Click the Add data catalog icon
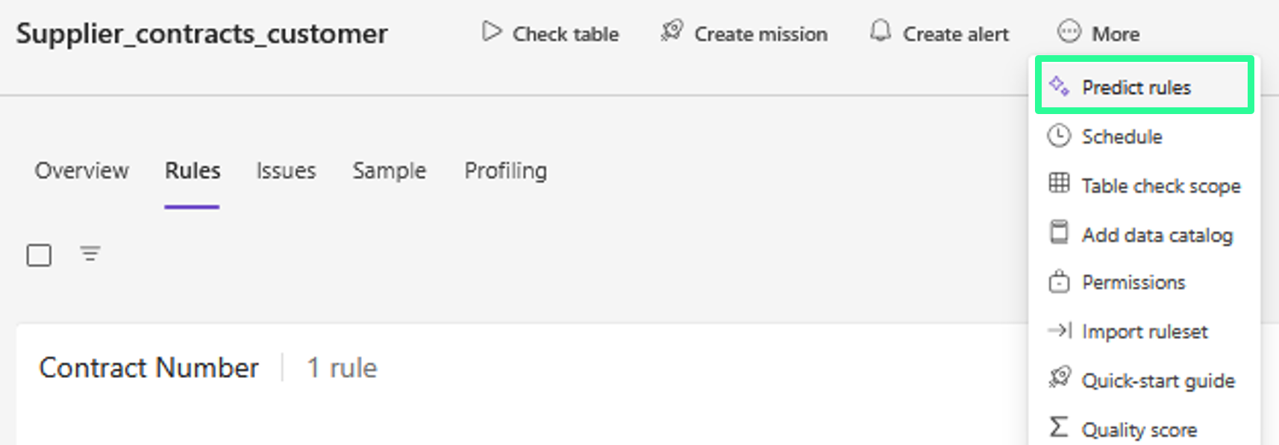The width and height of the screenshot is (1279, 445). pyautogui.click(x=1059, y=233)
